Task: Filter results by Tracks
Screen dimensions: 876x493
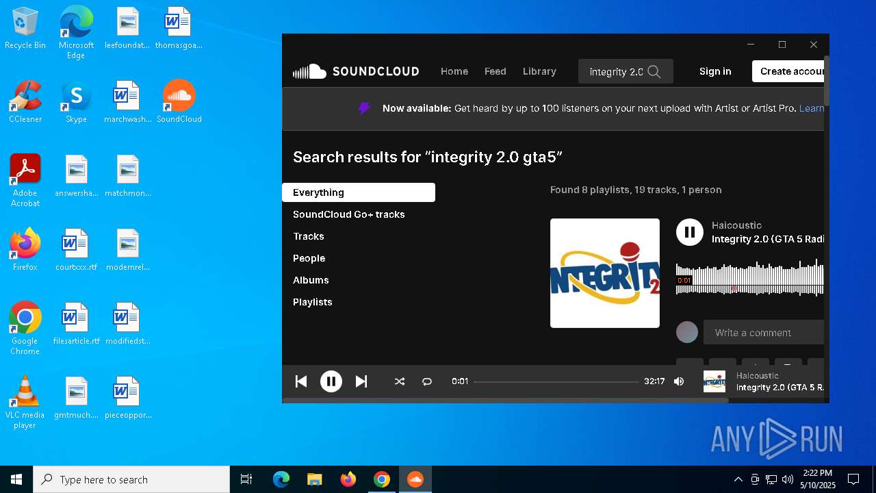Action: 309,236
